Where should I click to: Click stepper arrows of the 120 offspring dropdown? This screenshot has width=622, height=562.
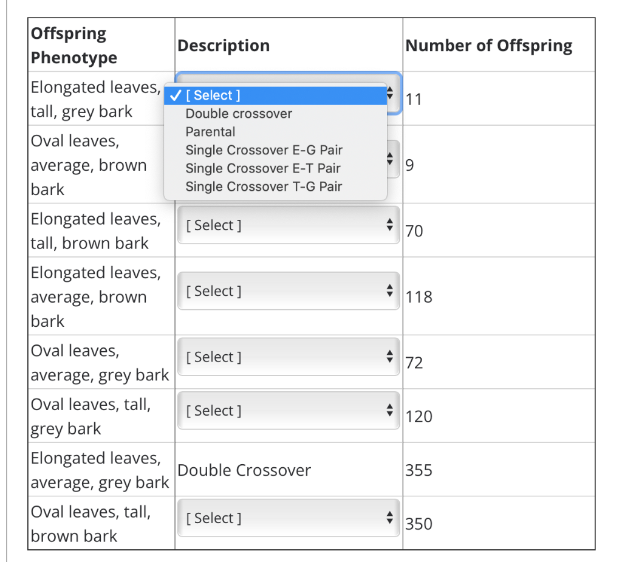click(x=390, y=410)
